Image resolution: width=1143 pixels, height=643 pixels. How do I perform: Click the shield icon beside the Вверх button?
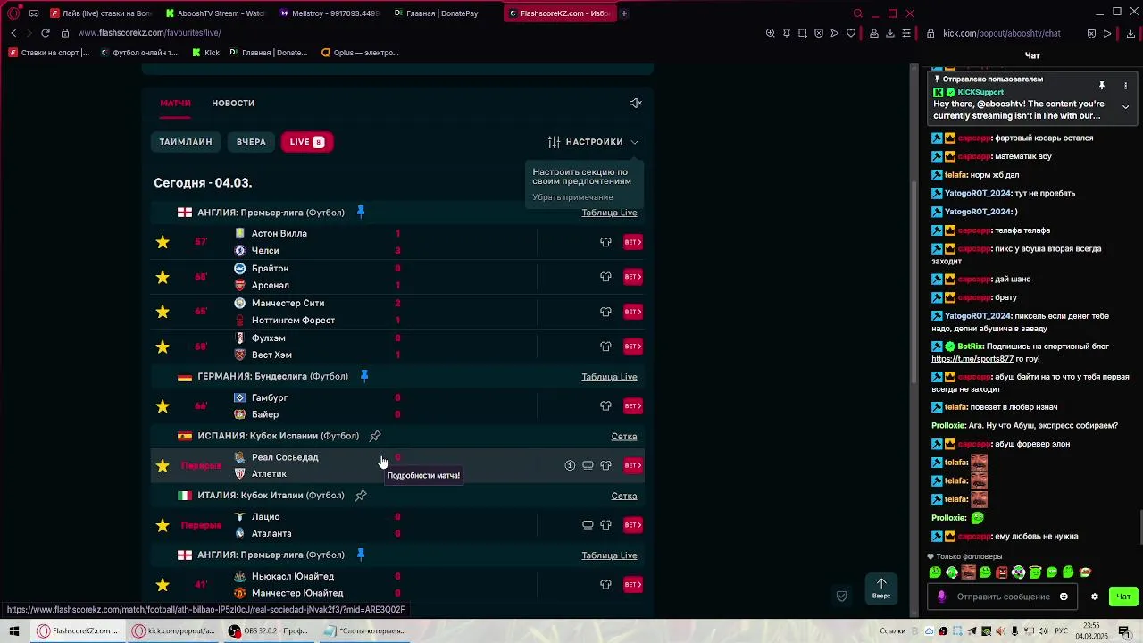(841, 596)
